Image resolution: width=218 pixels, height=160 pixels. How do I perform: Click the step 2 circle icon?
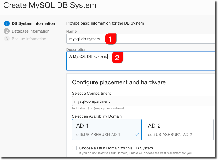point(7,31)
